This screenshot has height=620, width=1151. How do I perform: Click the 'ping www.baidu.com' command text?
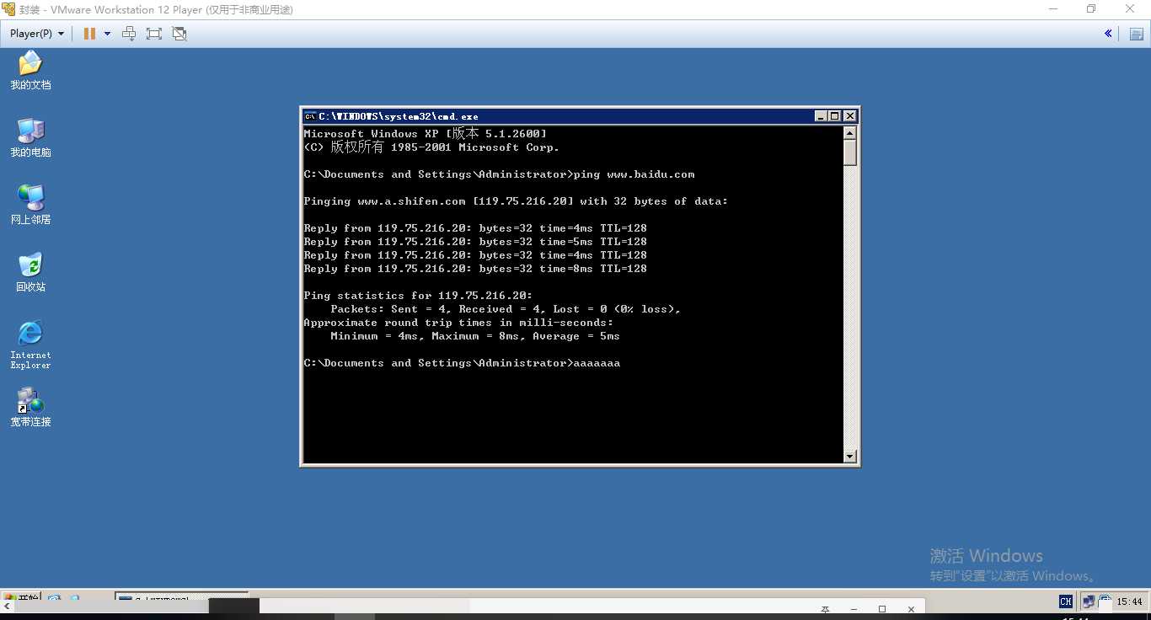point(634,174)
